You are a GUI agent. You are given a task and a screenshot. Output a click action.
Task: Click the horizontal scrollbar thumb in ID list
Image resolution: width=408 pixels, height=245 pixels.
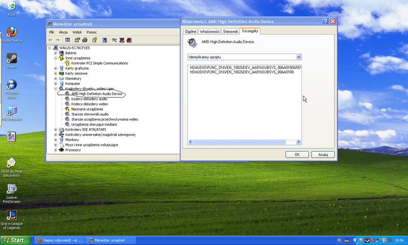click(239, 142)
